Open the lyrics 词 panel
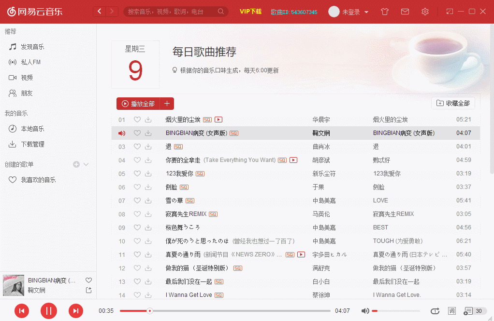This screenshot has width=494, height=321. coord(452,311)
